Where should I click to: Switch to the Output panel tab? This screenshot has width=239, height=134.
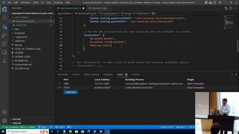[76, 74]
